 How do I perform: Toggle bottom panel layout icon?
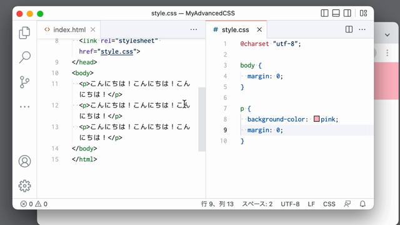336,13
